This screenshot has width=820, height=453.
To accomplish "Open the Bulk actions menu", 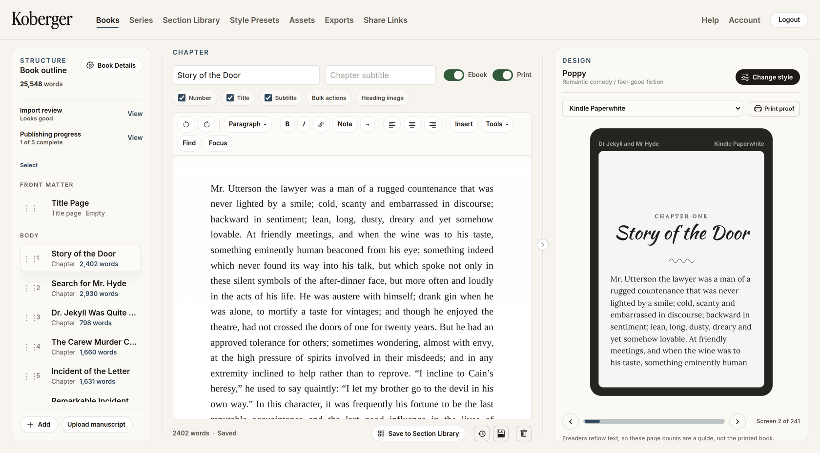I will pos(329,98).
